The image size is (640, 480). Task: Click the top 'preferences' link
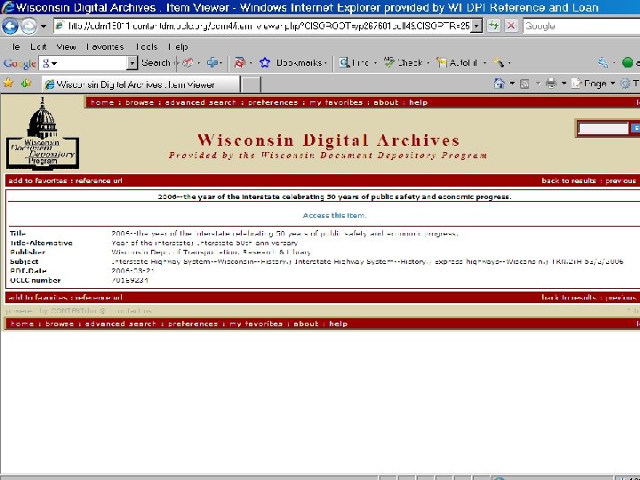point(273,102)
